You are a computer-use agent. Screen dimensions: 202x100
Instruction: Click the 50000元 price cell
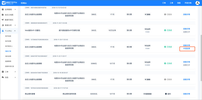tap(94, 94)
